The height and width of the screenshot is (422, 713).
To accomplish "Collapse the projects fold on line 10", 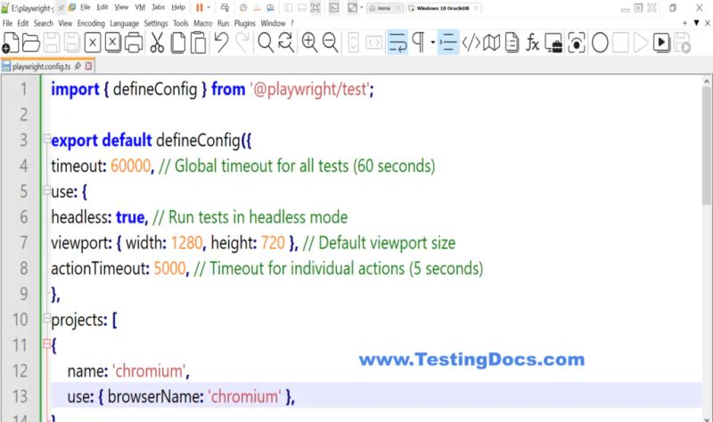I will [46, 318].
